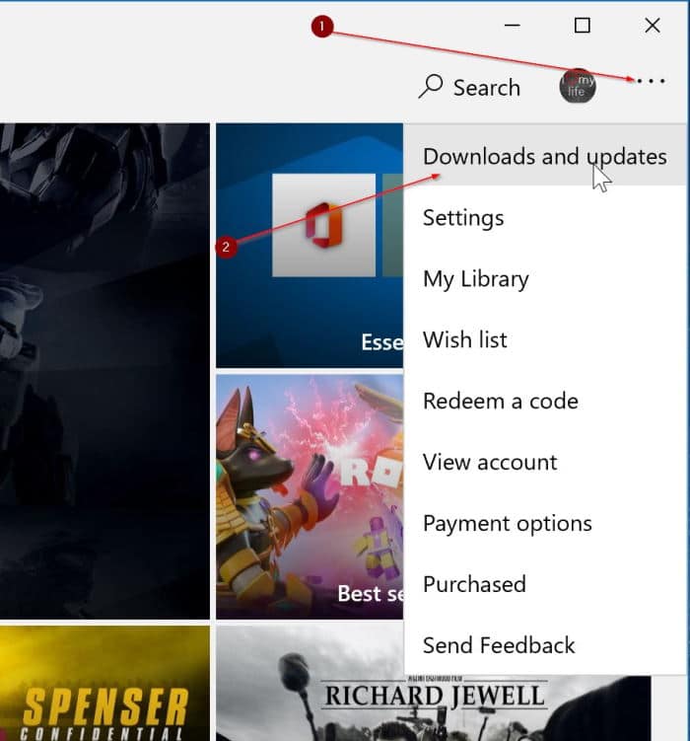Choose Send Feedback

tap(545, 645)
